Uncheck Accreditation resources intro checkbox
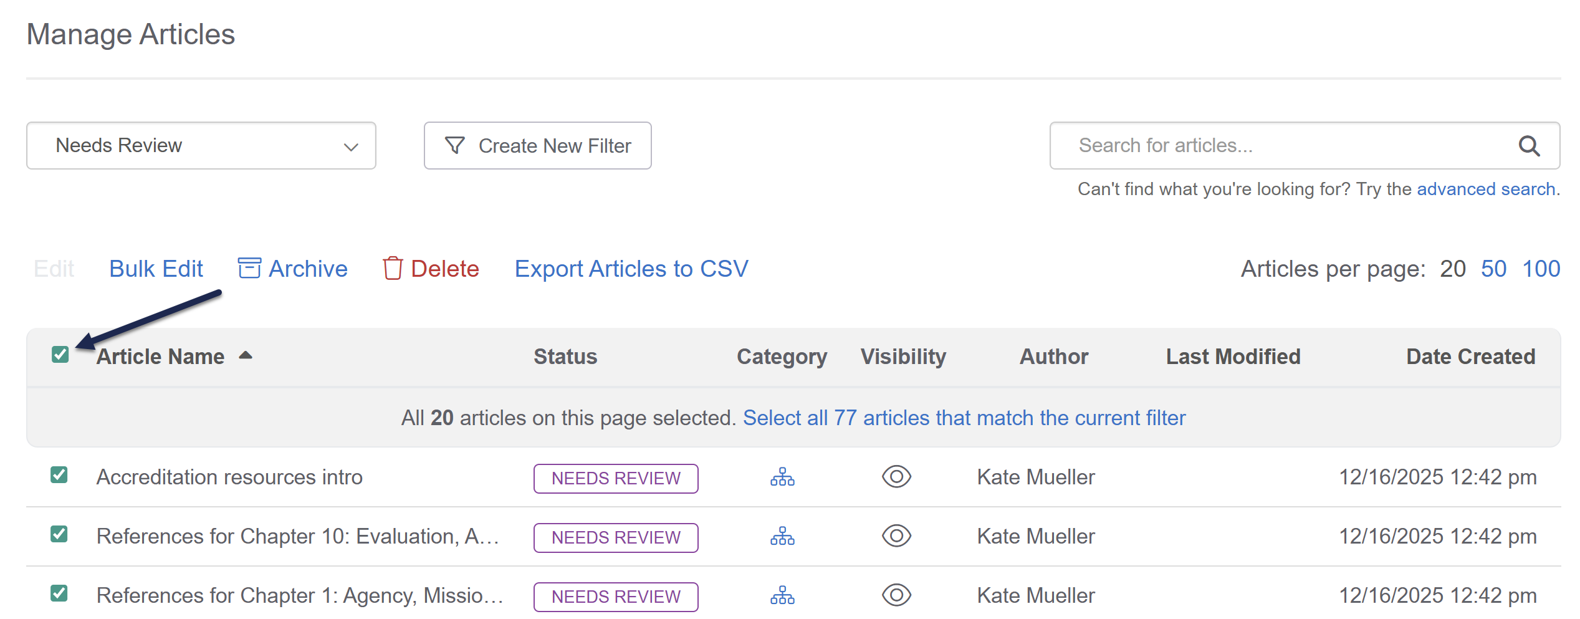Image resolution: width=1580 pixels, height=619 pixels. click(59, 475)
